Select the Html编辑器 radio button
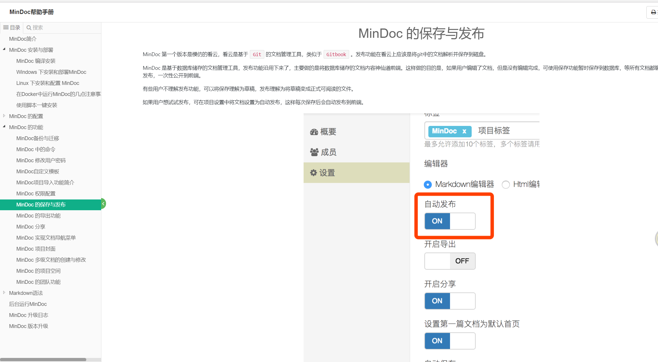Screen dimensions: 658x362 coord(506,185)
